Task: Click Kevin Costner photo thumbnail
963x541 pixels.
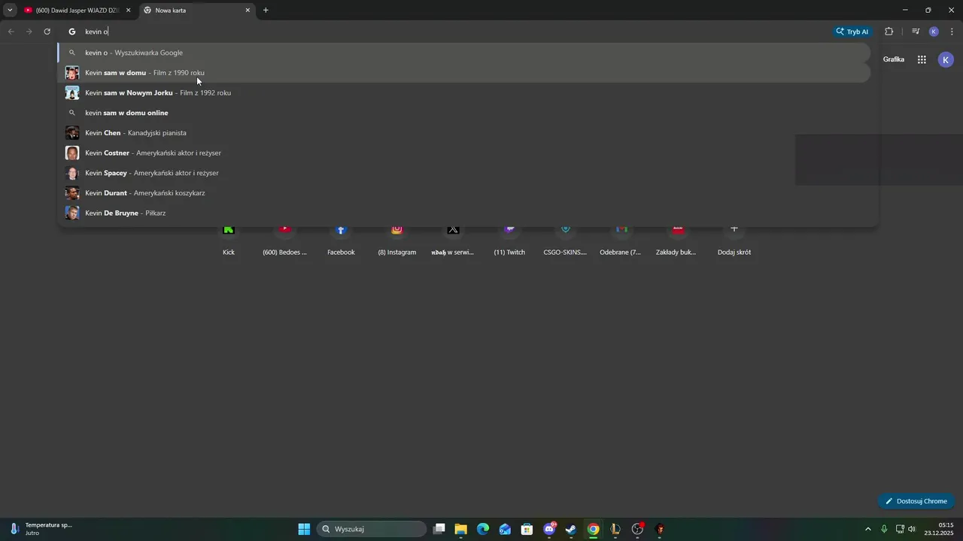Action: tap(72, 153)
